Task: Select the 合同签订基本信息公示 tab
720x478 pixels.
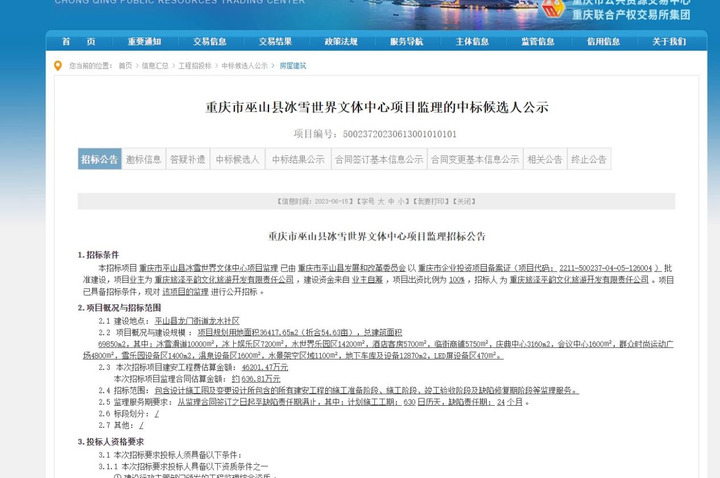Action: [x=379, y=159]
